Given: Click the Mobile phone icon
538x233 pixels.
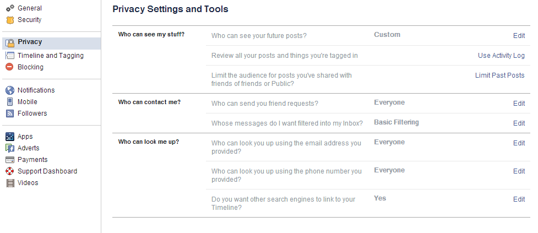Looking at the screenshot, I should (9, 102).
